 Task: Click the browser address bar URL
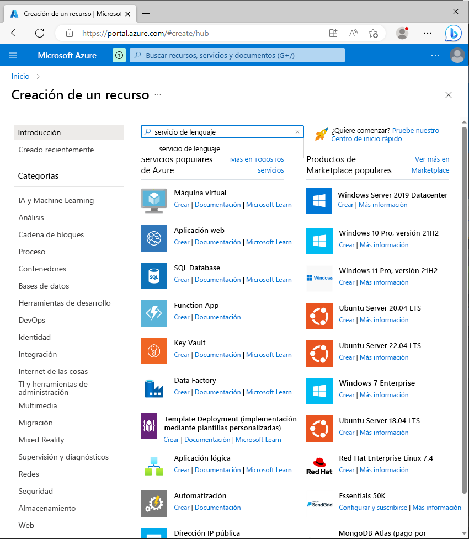tap(145, 33)
